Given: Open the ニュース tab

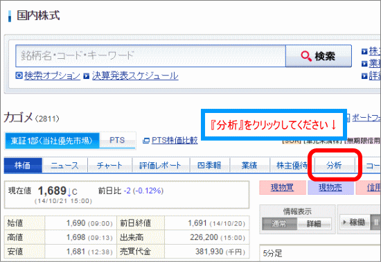Looking at the screenshot, I should tap(64, 165).
